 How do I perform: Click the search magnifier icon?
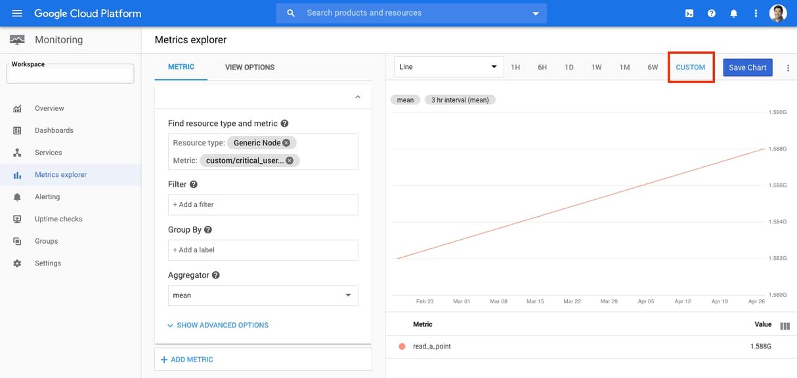291,13
